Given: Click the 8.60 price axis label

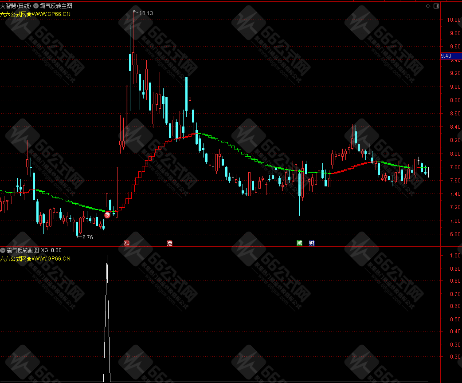Looking at the screenshot, I should click(455, 114).
